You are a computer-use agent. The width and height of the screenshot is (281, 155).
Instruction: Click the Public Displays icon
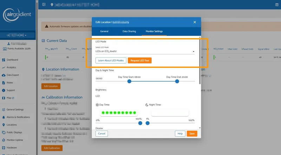(x=4, y=133)
